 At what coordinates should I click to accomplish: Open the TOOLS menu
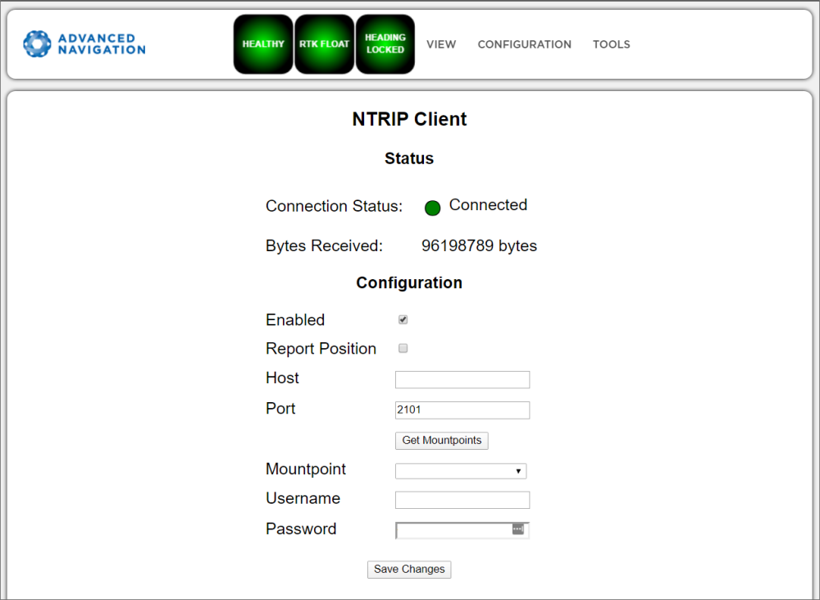[x=612, y=44]
